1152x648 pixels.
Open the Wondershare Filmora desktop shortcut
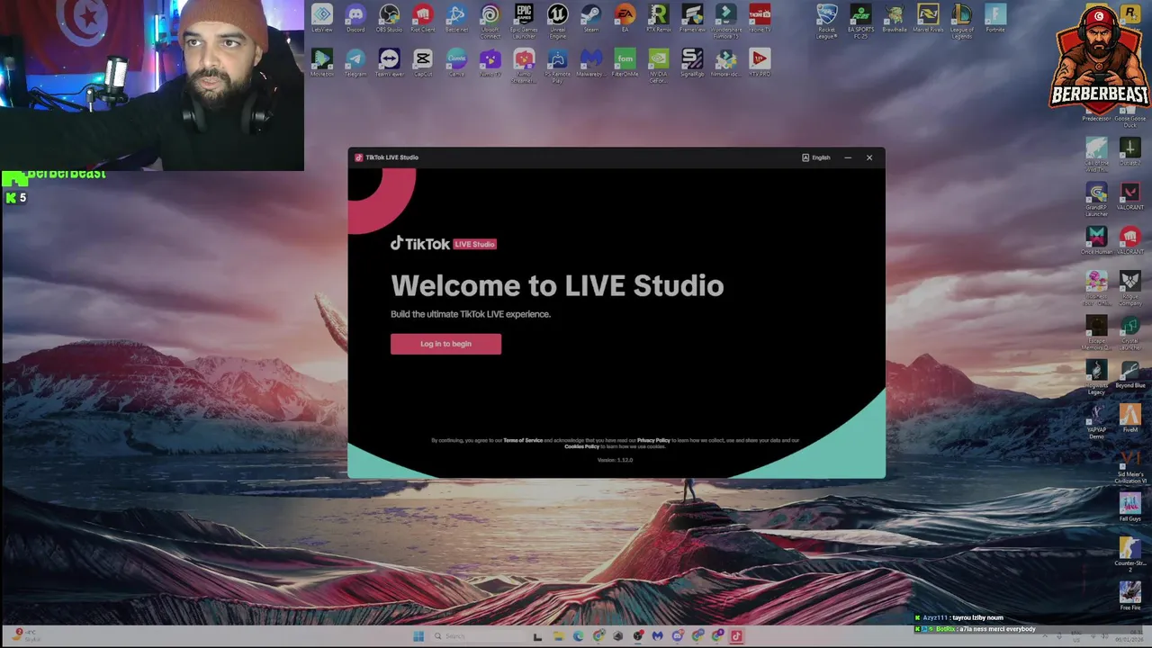[726, 21]
